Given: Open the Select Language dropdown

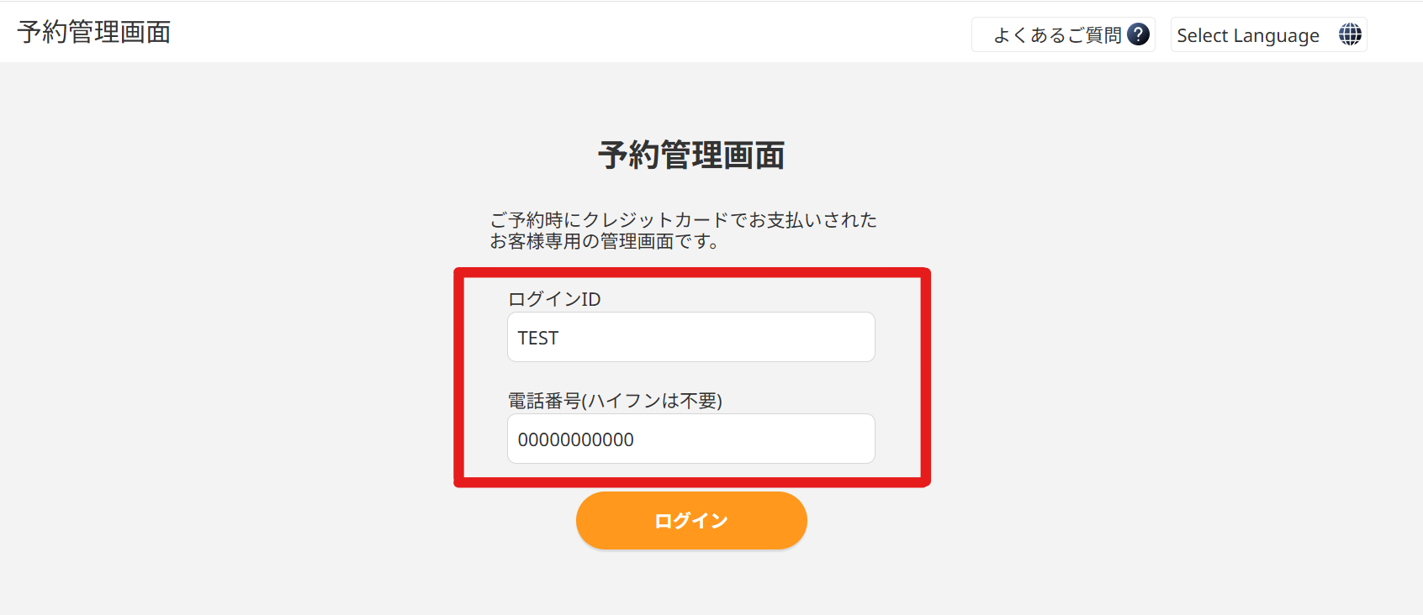Looking at the screenshot, I should point(1268,34).
